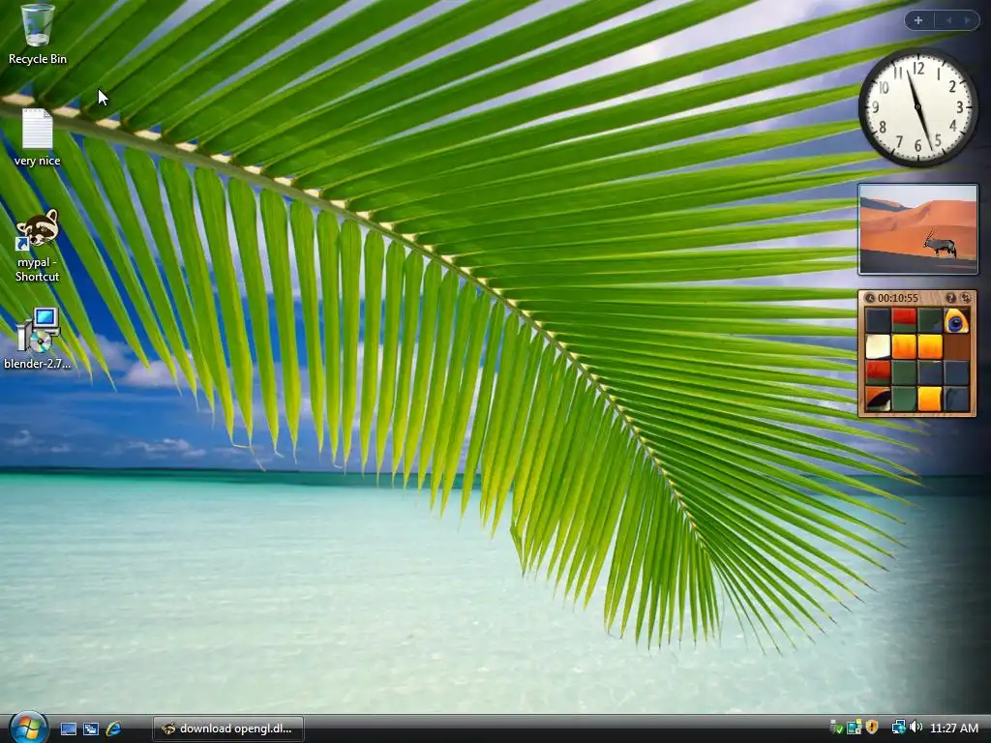Click the analog clock gadget
The image size is (991, 743).
point(917,107)
